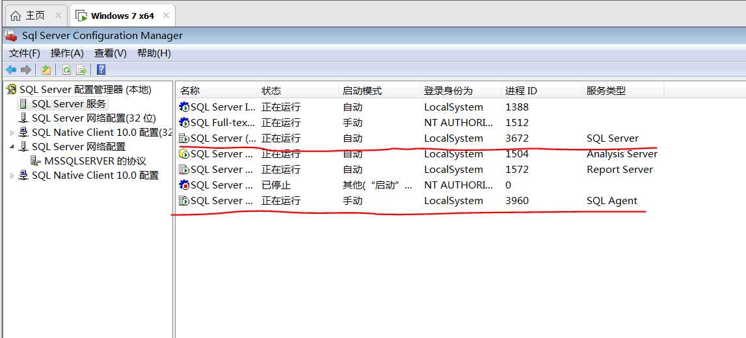The image size is (746, 338).
Task: Click the SQL Server (... name cell
Action: pos(222,138)
